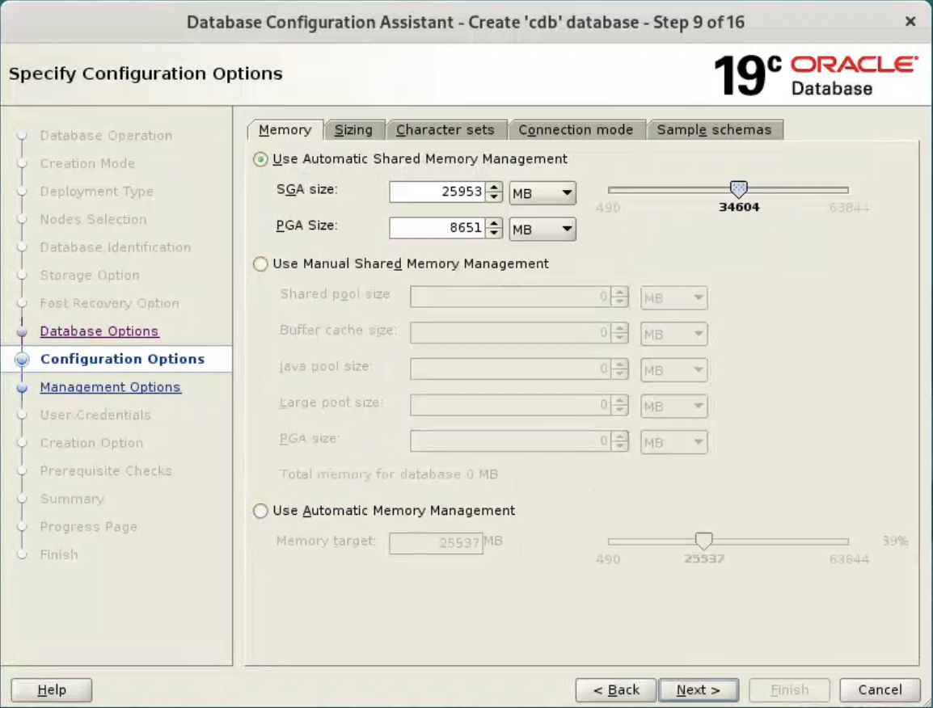Open the Character sets tab
Viewport: 933px width, 708px height.
[x=445, y=129]
